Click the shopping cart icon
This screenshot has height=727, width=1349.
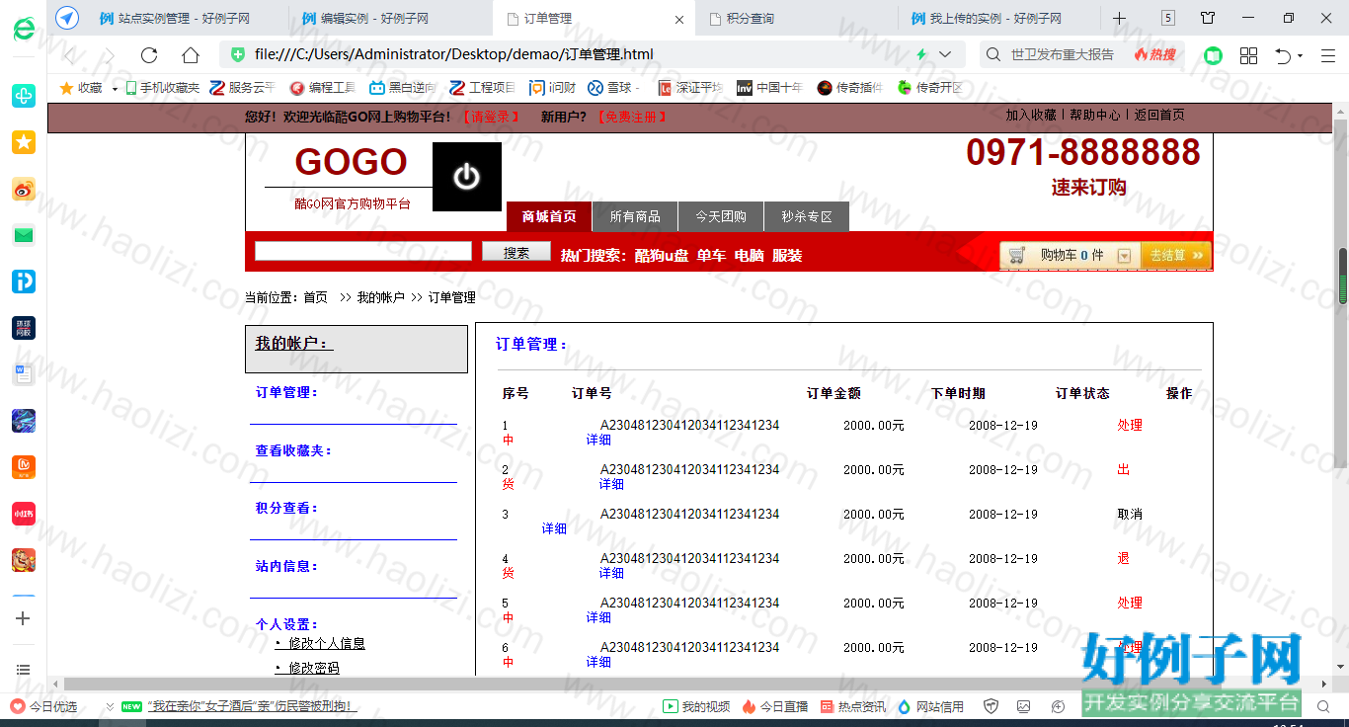point(1016,256)
